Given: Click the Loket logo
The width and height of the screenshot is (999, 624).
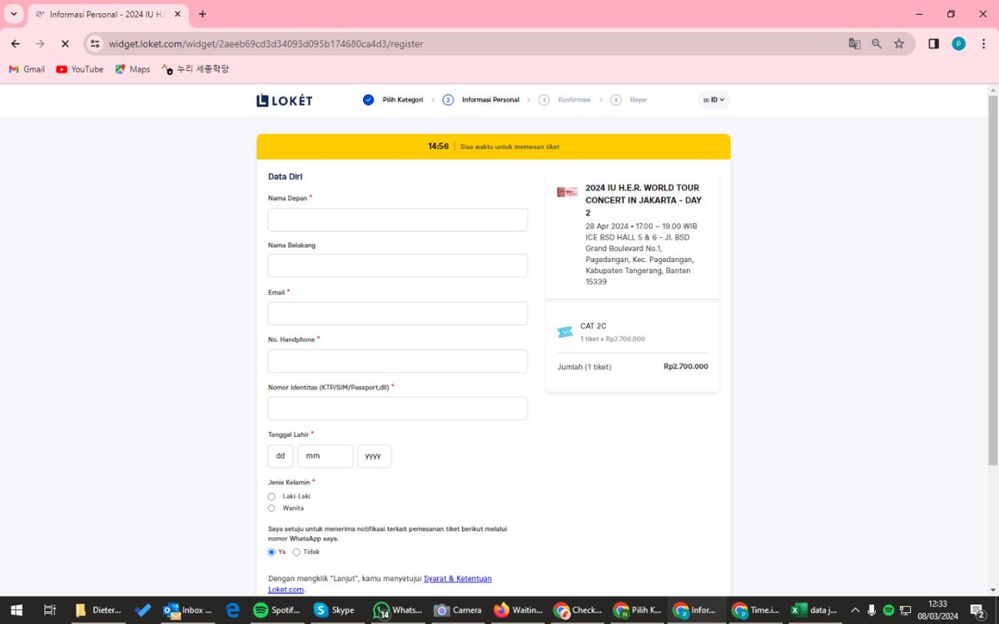Looking at the screenshot, I should [x=284, y=100].
